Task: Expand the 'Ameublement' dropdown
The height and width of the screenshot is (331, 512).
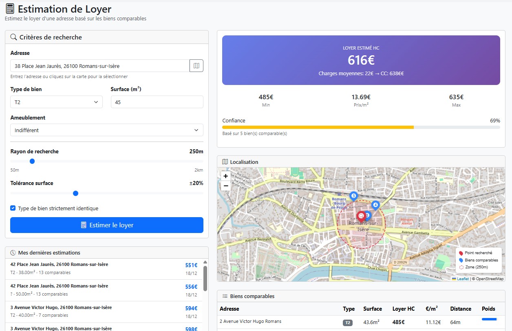Action: [x=106, y=130]
